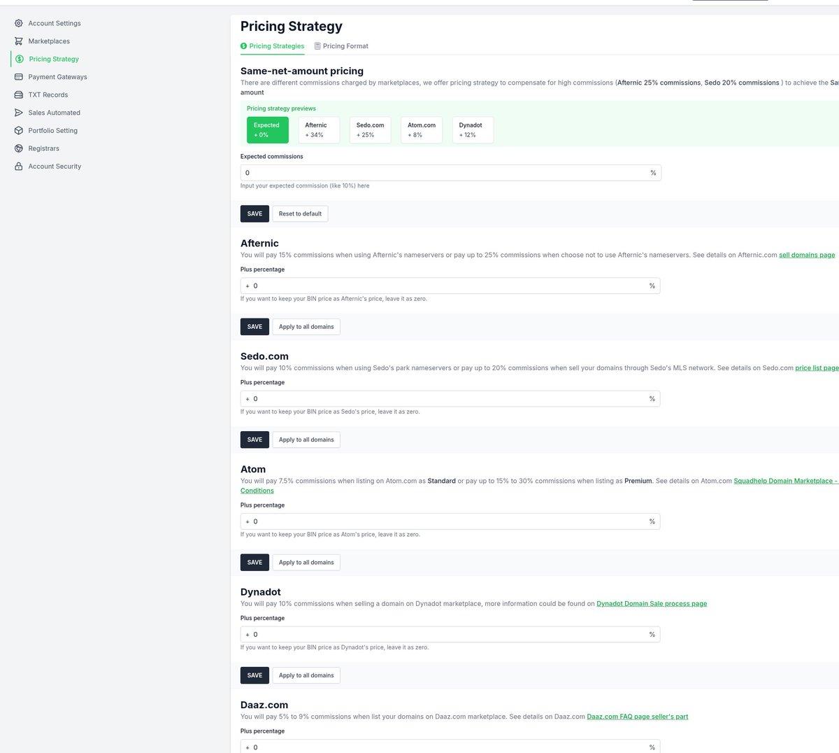Image resolution: width=839 pixels, height=753 pixels.
Task: Click the Daaz.com section heading
Action: 264,705
